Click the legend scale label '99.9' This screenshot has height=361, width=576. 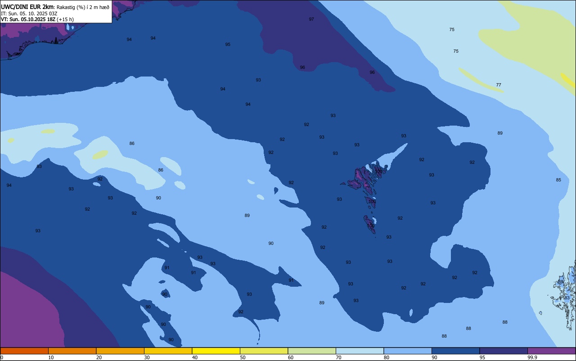tap(532, 357)
